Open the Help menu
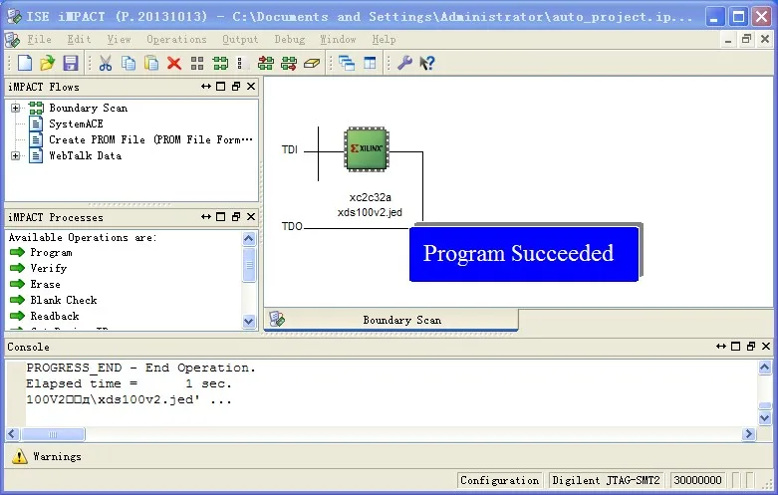778x495 pixels. click(384, 39)
